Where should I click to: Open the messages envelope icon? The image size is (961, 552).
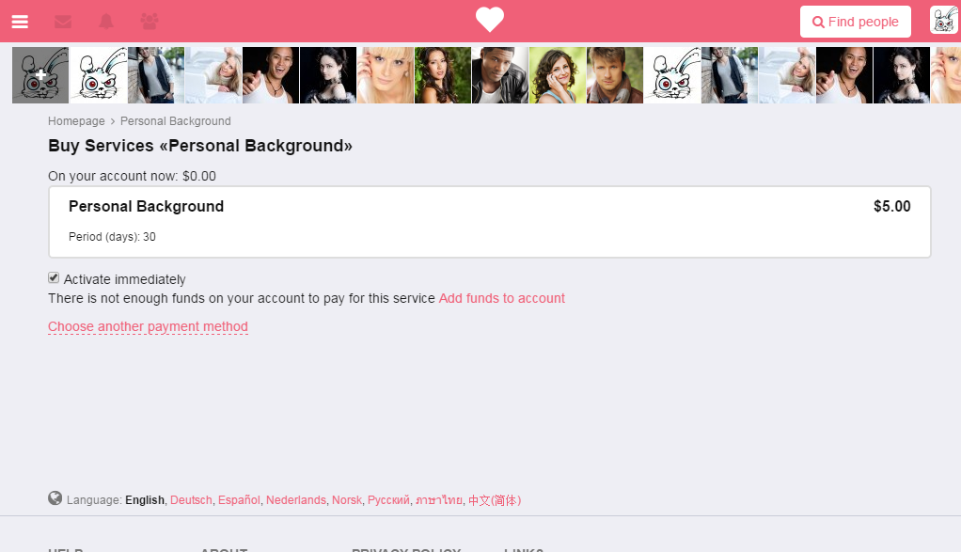coord(63,22)
